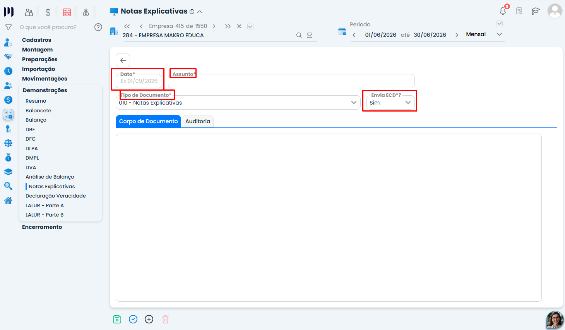
Task: Open the sidebar house icon
Action: (x=8, y=201)
